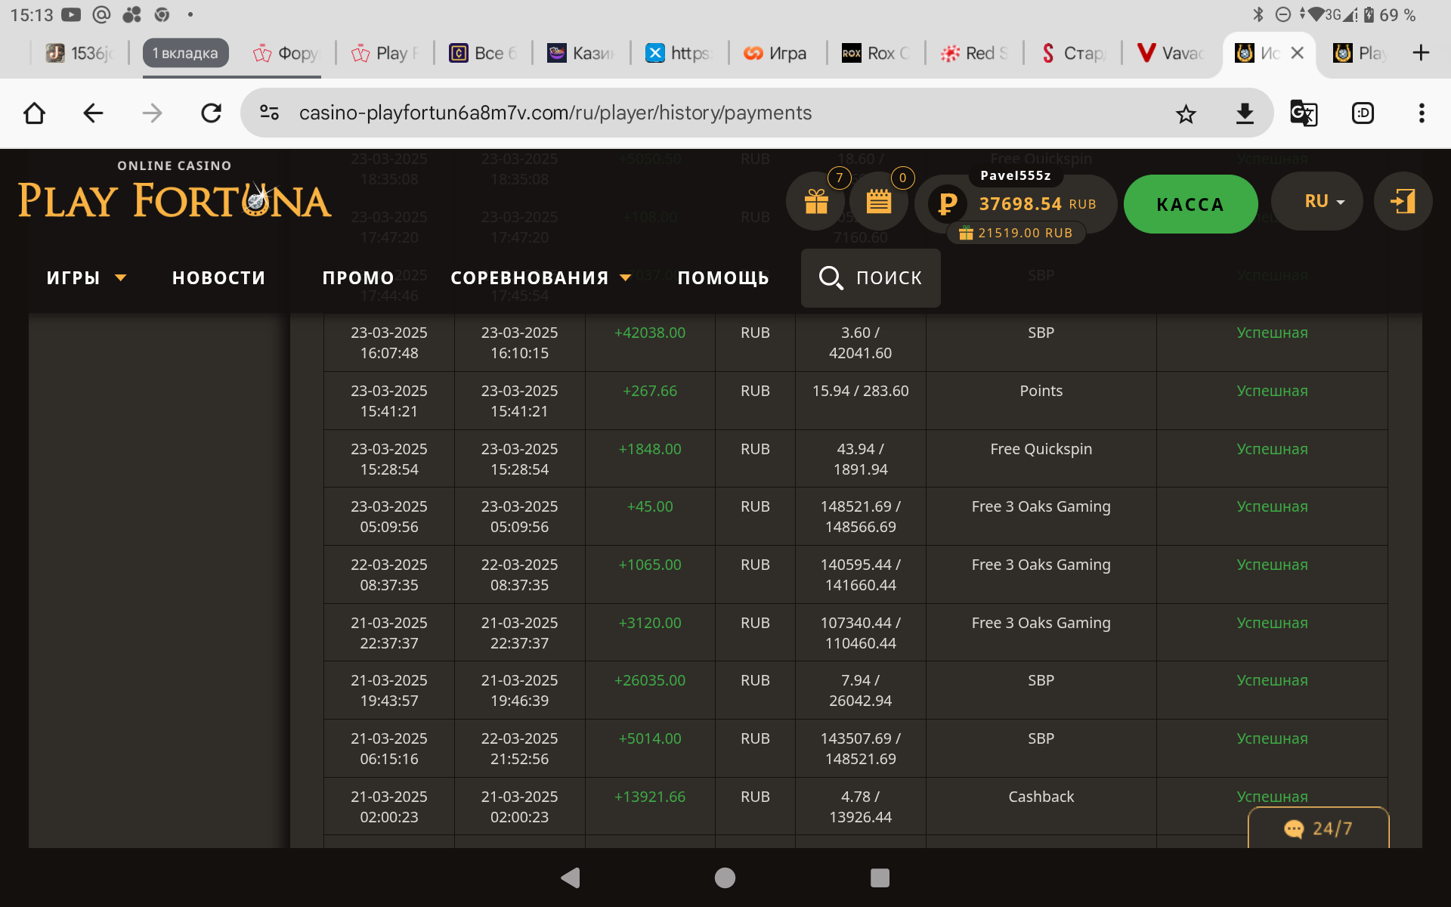This screenshot has height=907, width=1451.
Task: Reload the page
Action: (x=211, y=114)
